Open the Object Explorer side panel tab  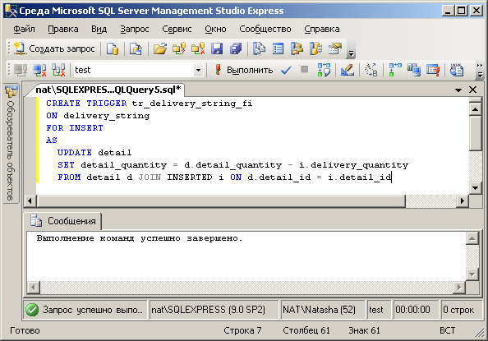click(11, 143)
